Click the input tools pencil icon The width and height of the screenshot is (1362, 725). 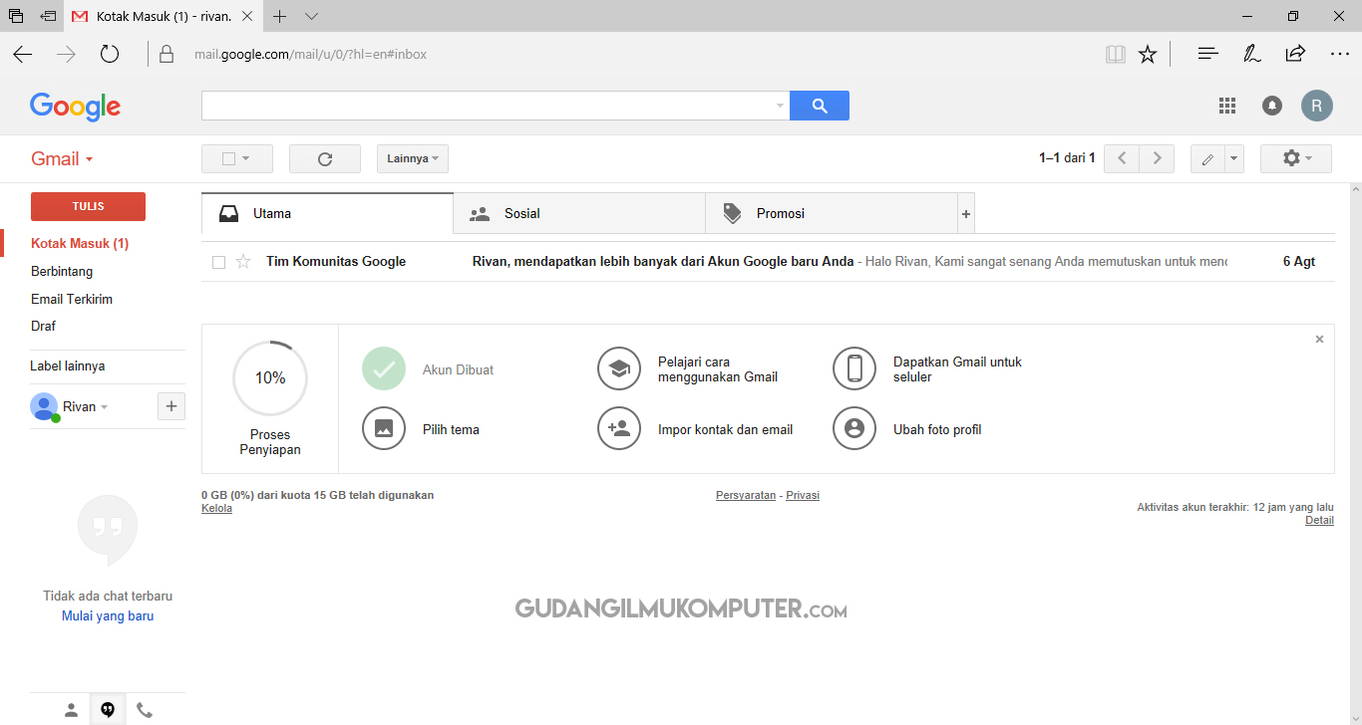(x=1207, y=158)
